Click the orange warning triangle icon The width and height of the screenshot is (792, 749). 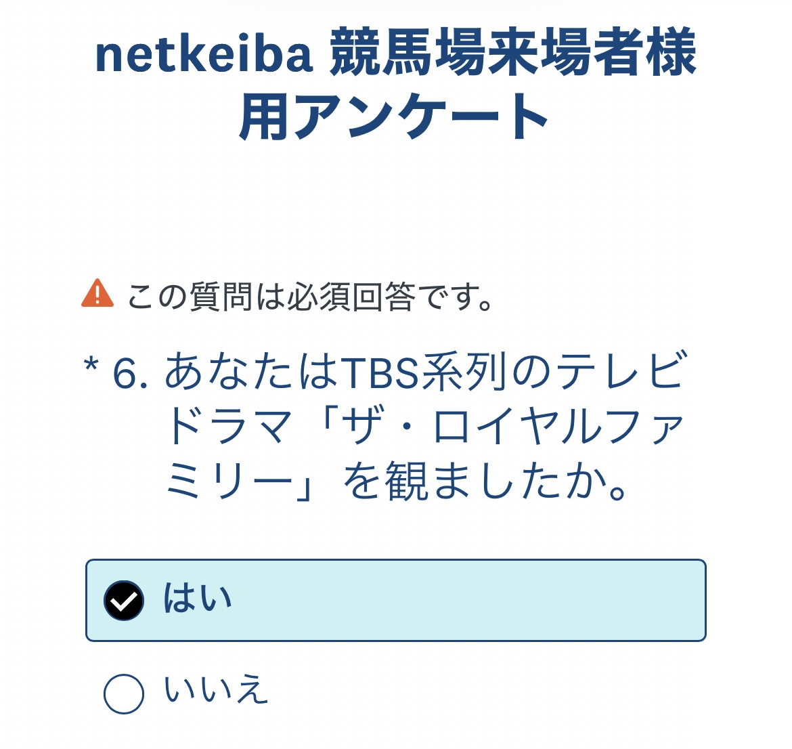(x=97, y=293)
